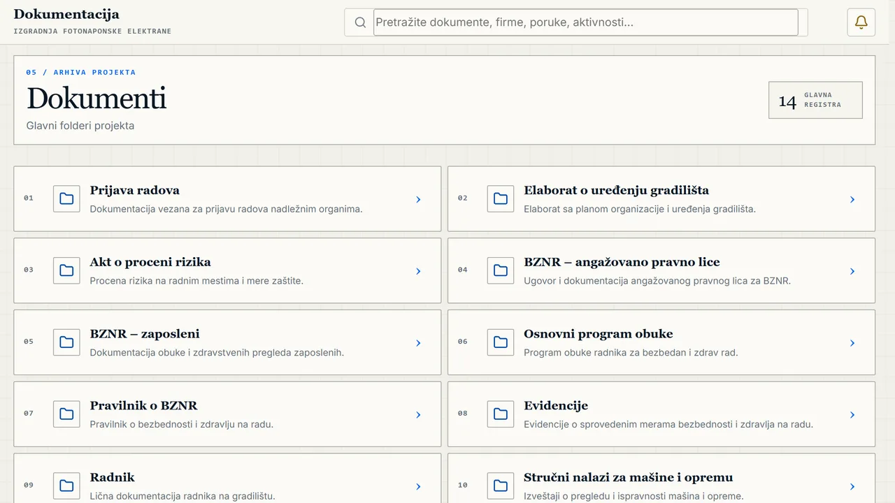Screen dimensions: 895x503
Task: Click the 'Dokumenti' page heading
Action: point(96,99)
